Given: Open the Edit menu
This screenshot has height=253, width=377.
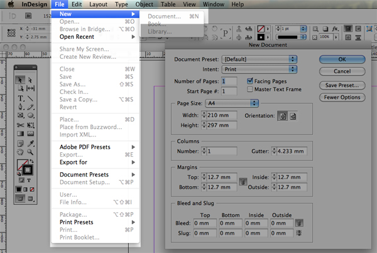Looking at the screenshot, I should pos(77,4).
